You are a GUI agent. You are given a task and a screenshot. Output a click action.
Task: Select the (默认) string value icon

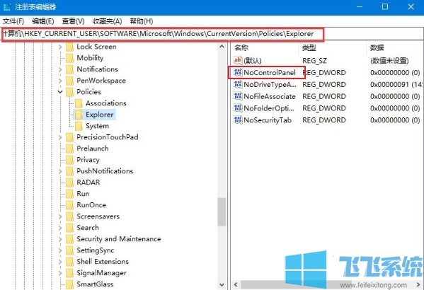(x=238, y=60)
